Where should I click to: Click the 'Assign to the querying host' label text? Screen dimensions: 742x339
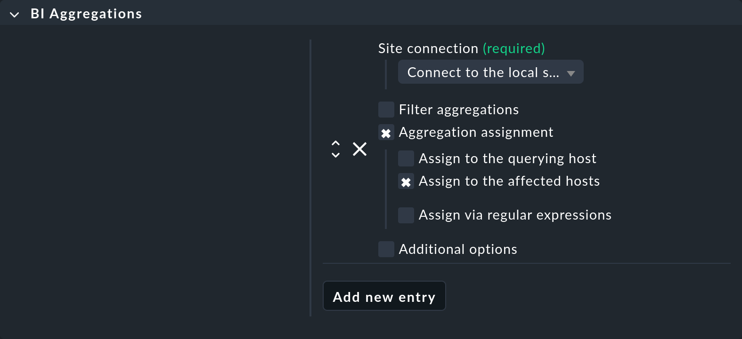[x=507, y=158]
